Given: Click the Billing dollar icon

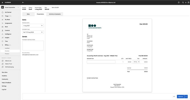Looking at the screenshot, I should [x=3, y=45].
